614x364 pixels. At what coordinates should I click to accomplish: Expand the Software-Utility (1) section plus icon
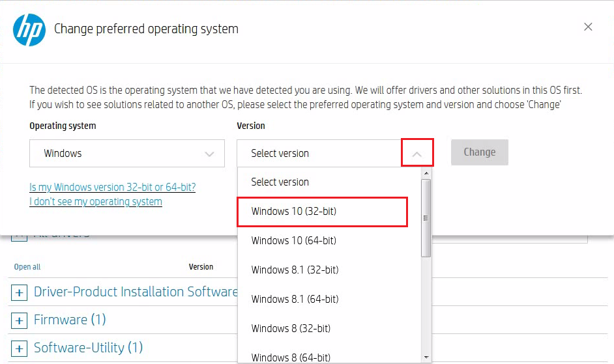tap(19, 349)
